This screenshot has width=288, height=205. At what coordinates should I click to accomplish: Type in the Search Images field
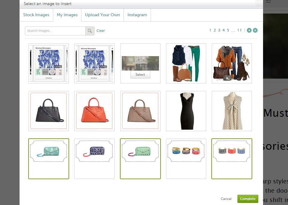pos(55,31)
